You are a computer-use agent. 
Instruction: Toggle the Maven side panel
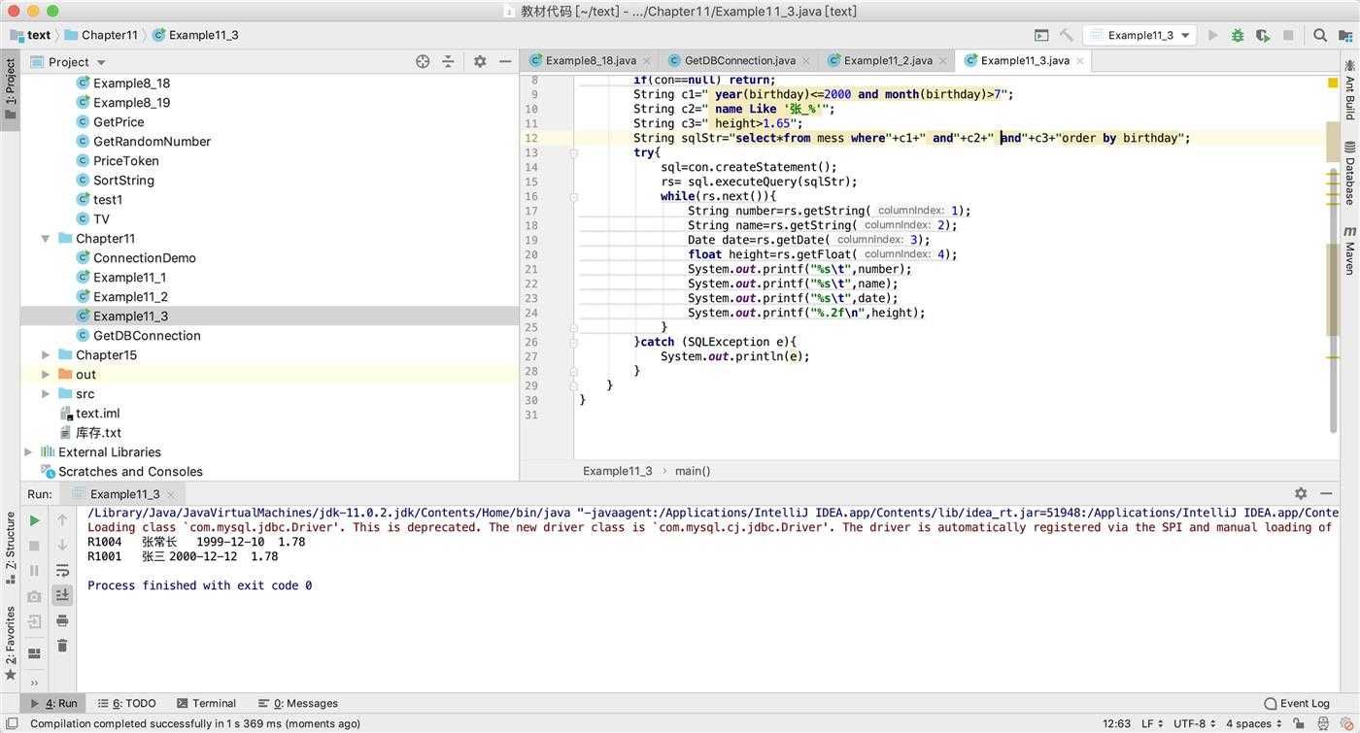[x=1349, y=250]
